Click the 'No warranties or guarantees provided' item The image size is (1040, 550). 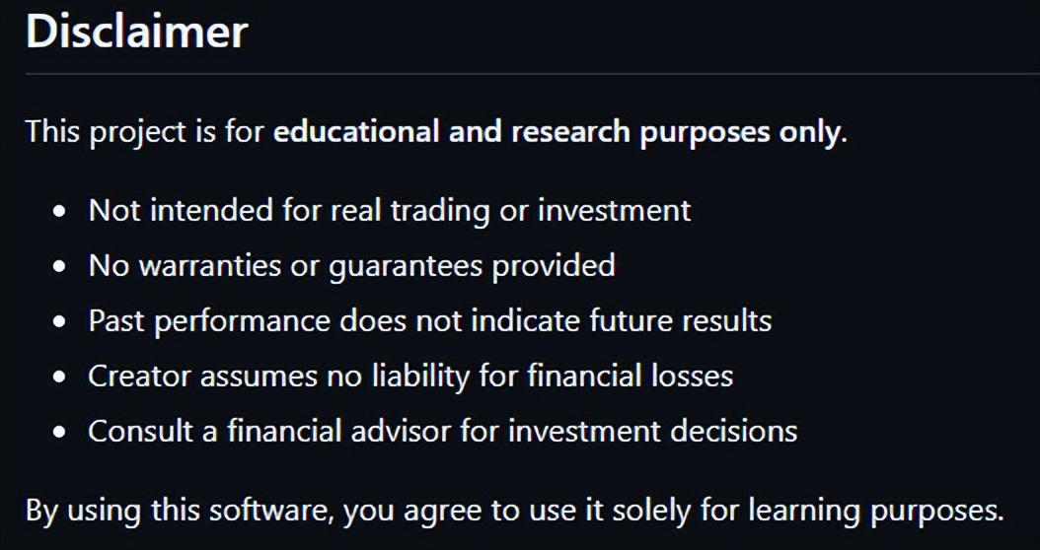pos(352,266)
